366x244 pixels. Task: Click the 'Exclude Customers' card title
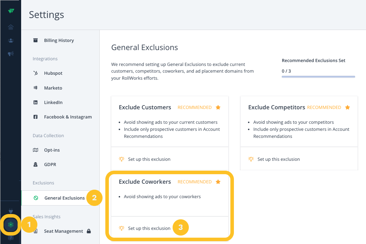(x=145, y=107)
